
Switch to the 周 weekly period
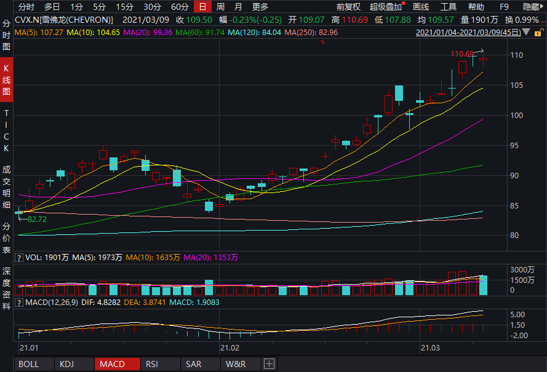220,7
